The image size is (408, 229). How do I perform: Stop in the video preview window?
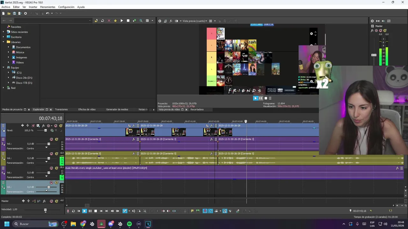[x=266, y=98]
